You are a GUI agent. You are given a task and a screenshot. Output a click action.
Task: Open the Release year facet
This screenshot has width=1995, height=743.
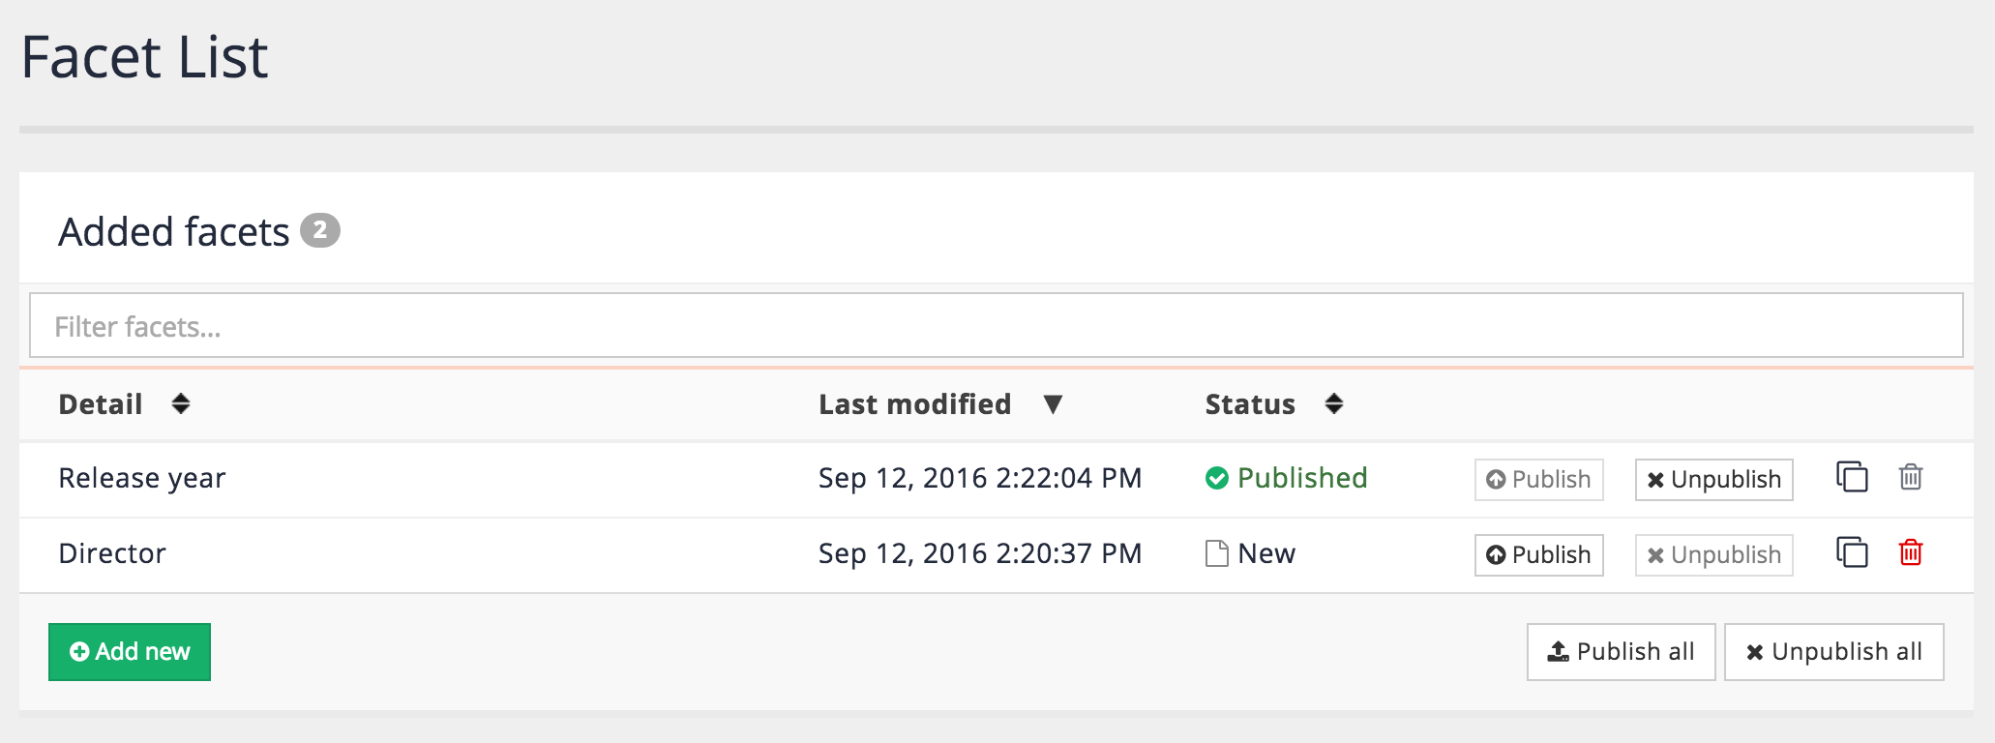tap(142, 478)
